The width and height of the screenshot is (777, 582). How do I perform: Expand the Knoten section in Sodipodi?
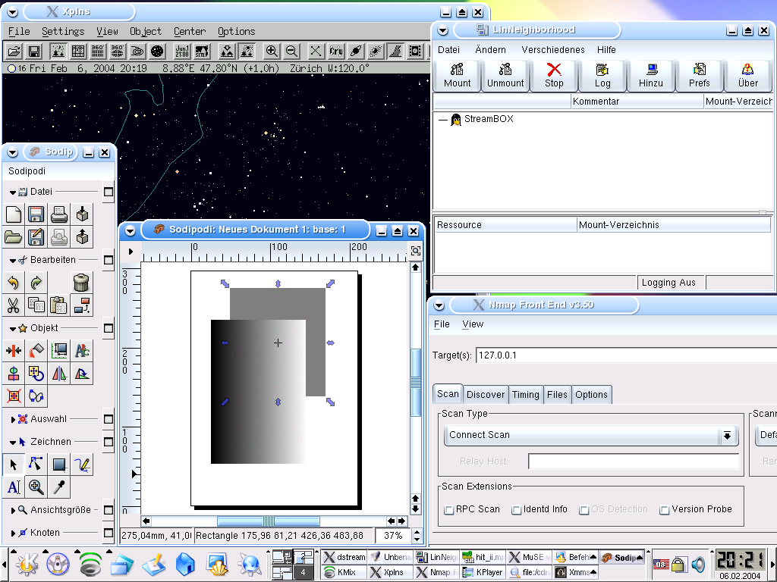tap(13, 533)
